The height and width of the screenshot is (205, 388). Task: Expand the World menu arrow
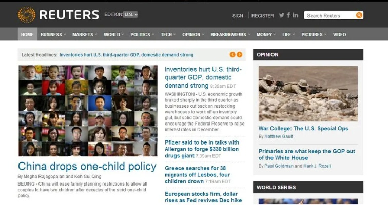123,34
